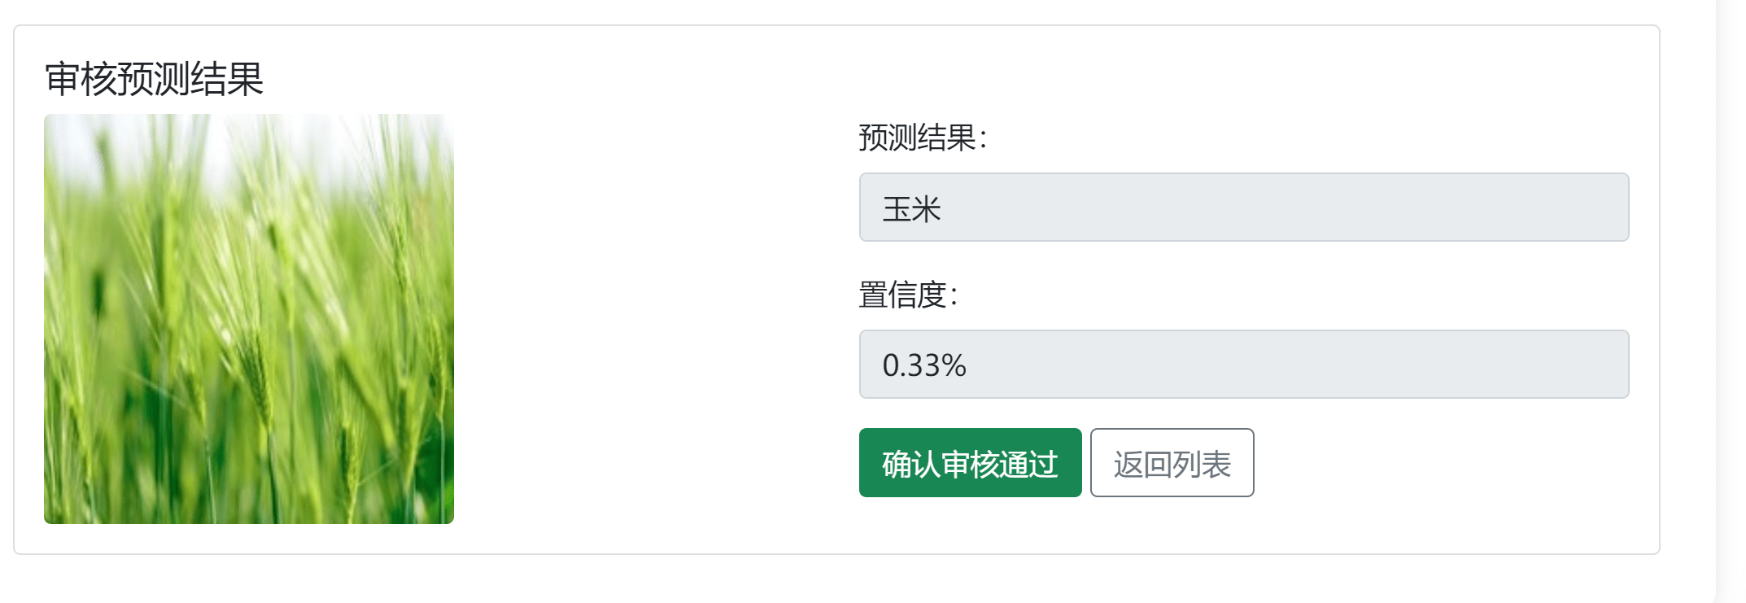This screenshot has width=1746, height=603.
Task: Click the green 确认审核通过 button
Action: click(x=970, y=463)
